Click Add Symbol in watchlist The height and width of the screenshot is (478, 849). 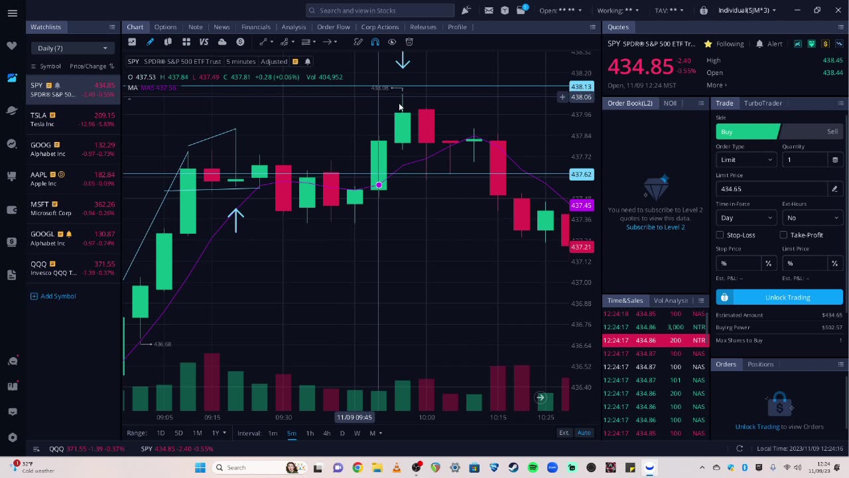[53, 296]
